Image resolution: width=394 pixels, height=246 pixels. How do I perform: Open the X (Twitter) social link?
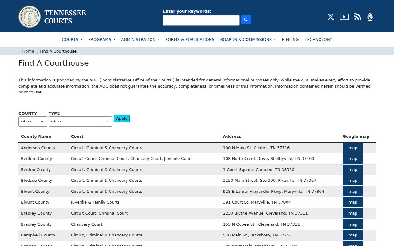[331, 17]
